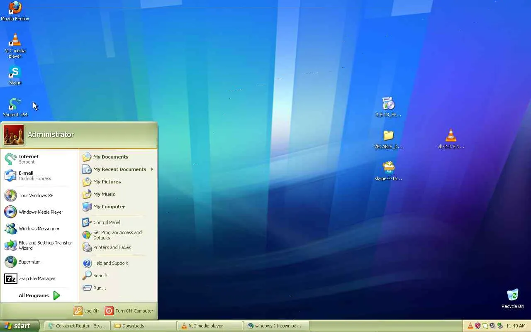531x332 pixels.
Task: Open My Pictures folder
Action: pos(118,182)
